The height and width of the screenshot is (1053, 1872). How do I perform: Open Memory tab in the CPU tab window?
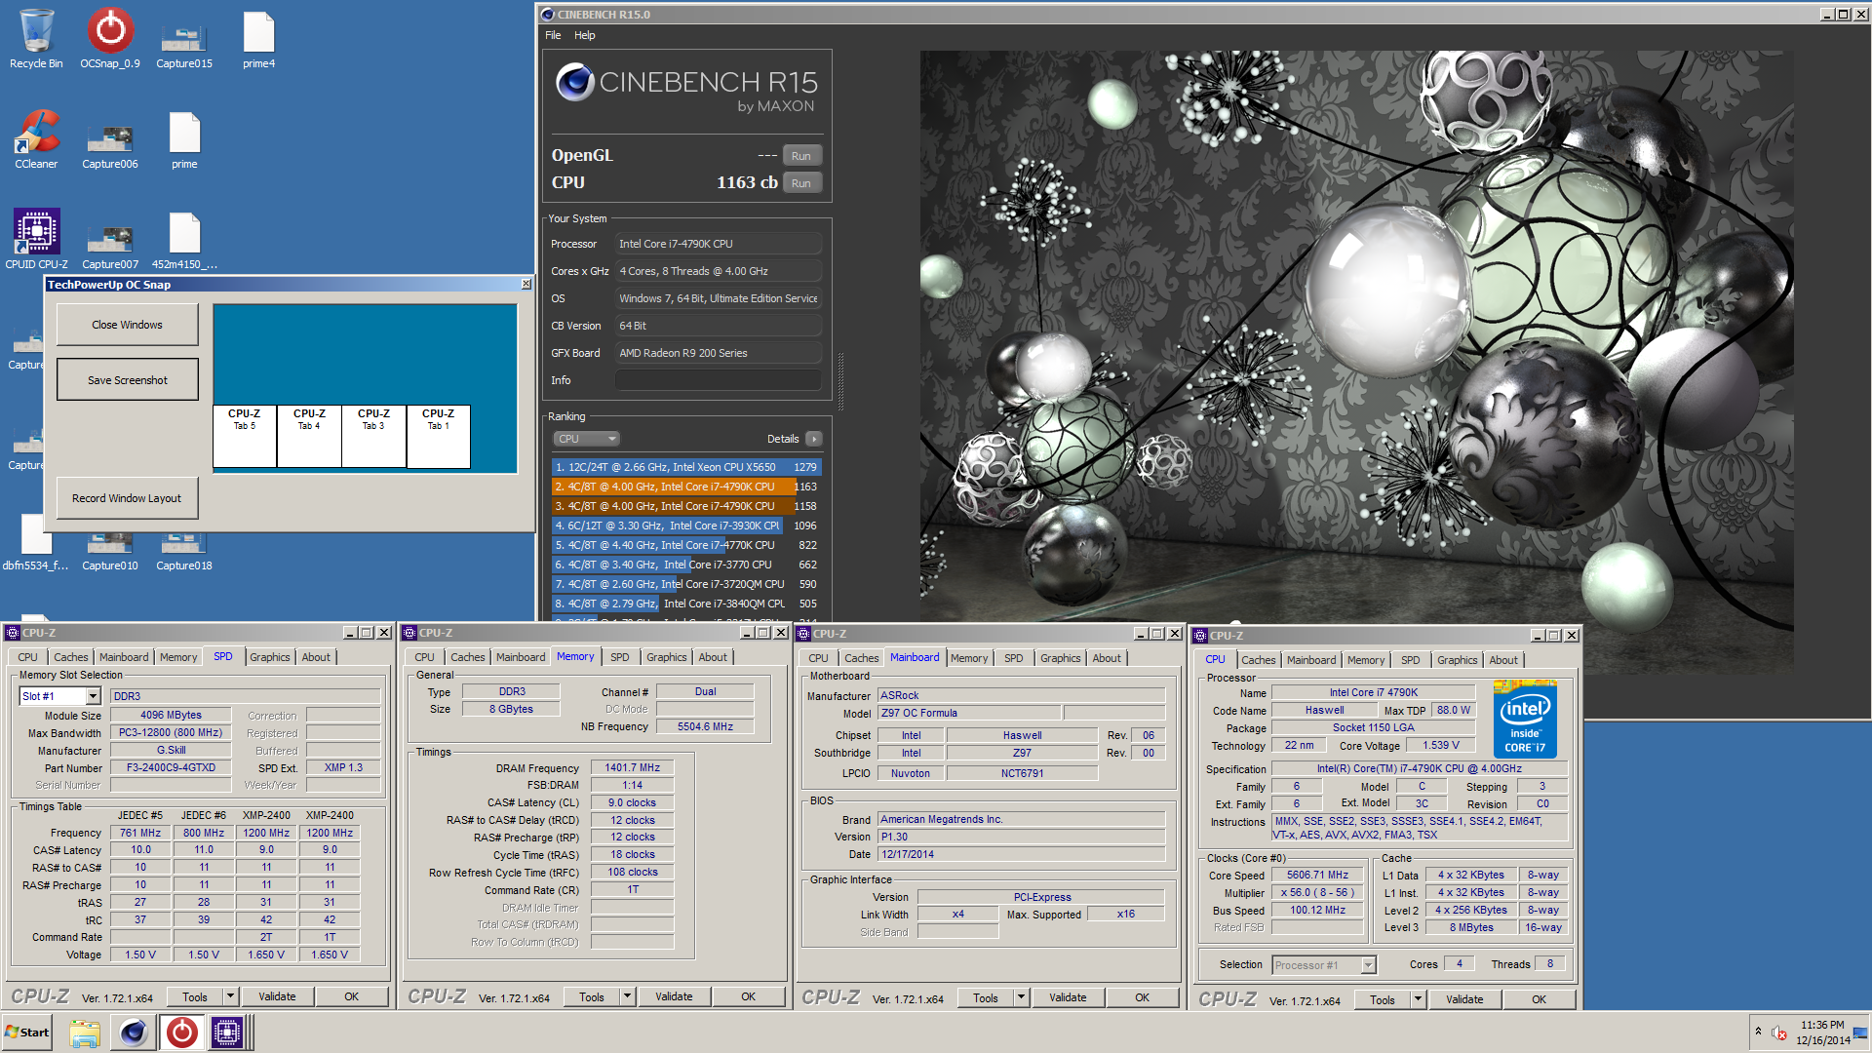tap(1366, 660)
